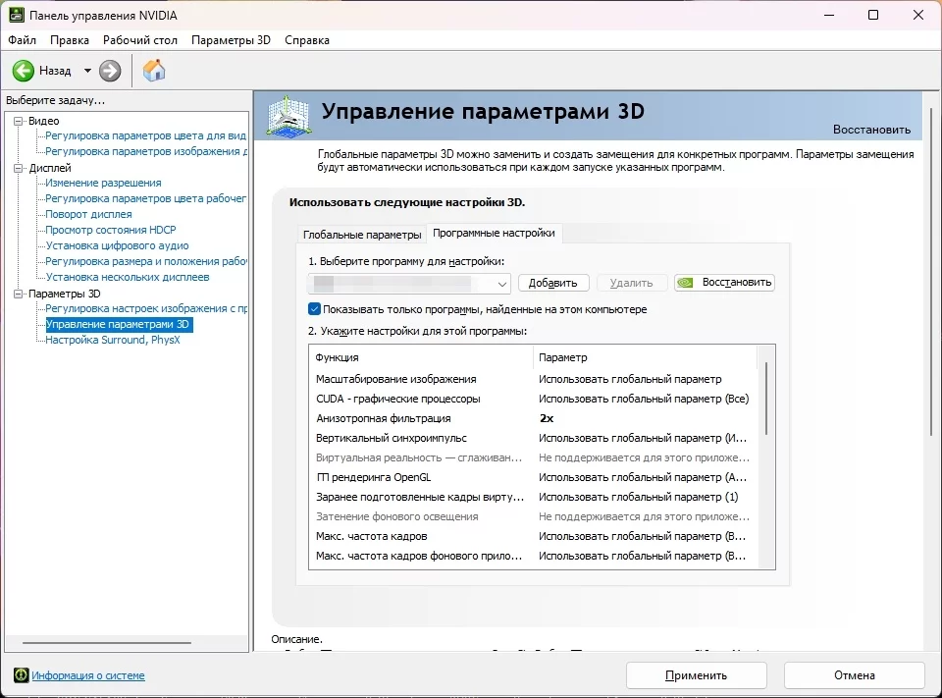Screen dimensions: 942x698
Task: Select Заранее подготовленные кадры row
Action: tap(534, 497)
